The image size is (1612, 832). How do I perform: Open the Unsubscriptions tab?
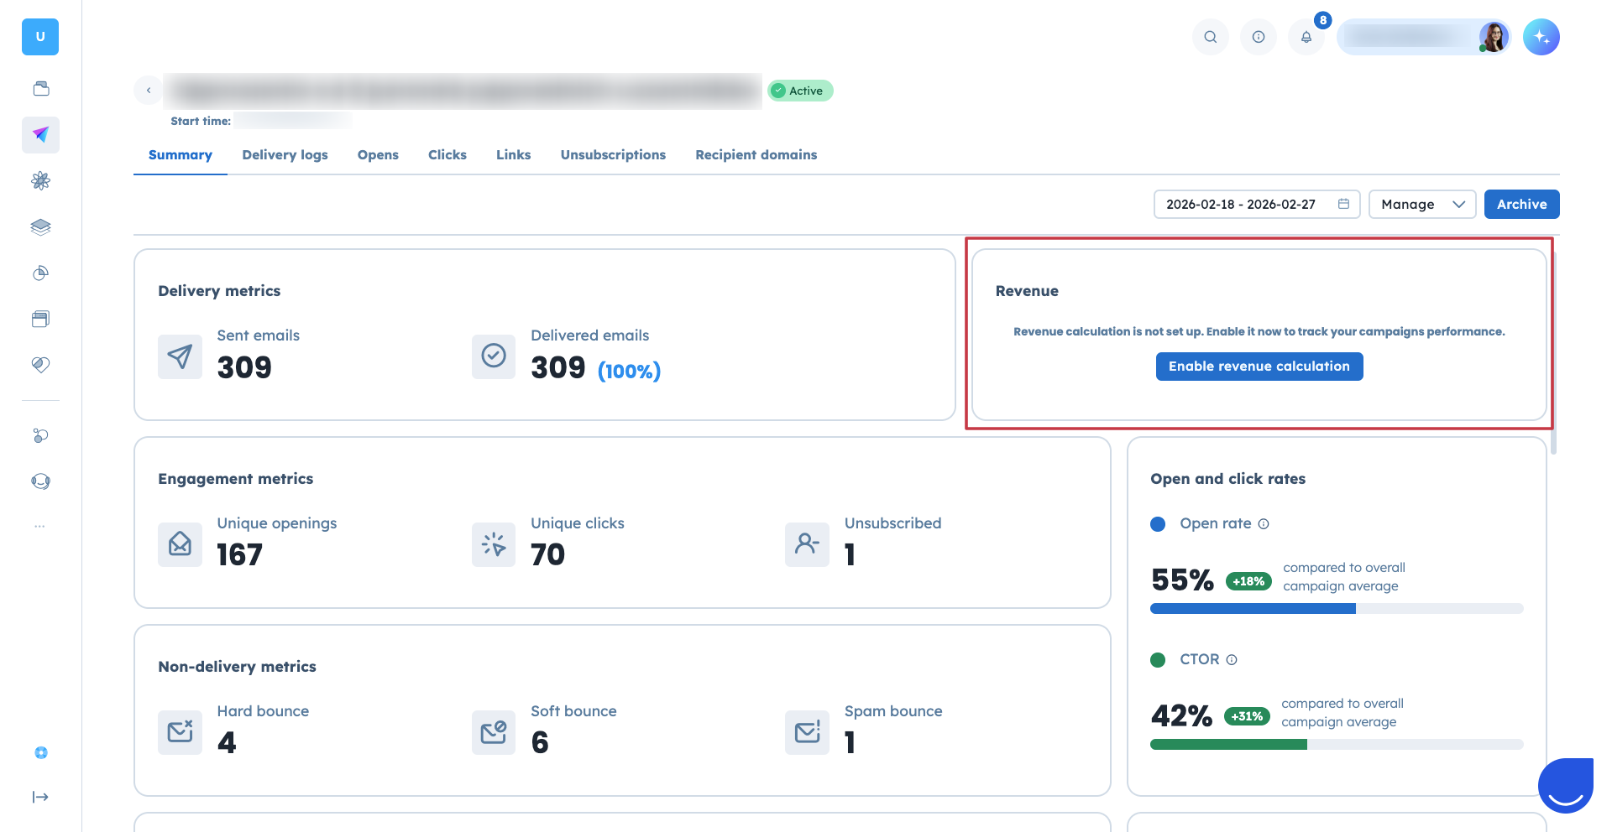tap(613, 155)
